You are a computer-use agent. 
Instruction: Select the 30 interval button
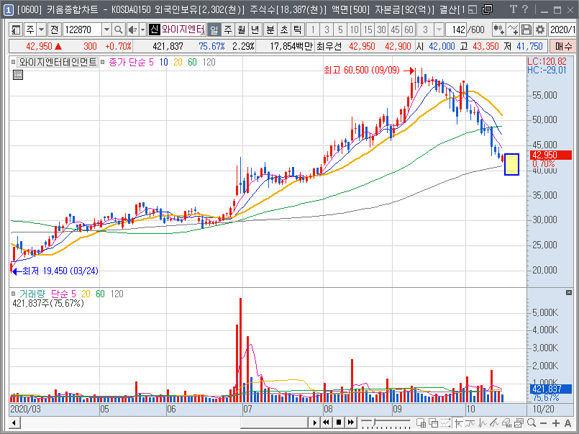pos(381,30)
